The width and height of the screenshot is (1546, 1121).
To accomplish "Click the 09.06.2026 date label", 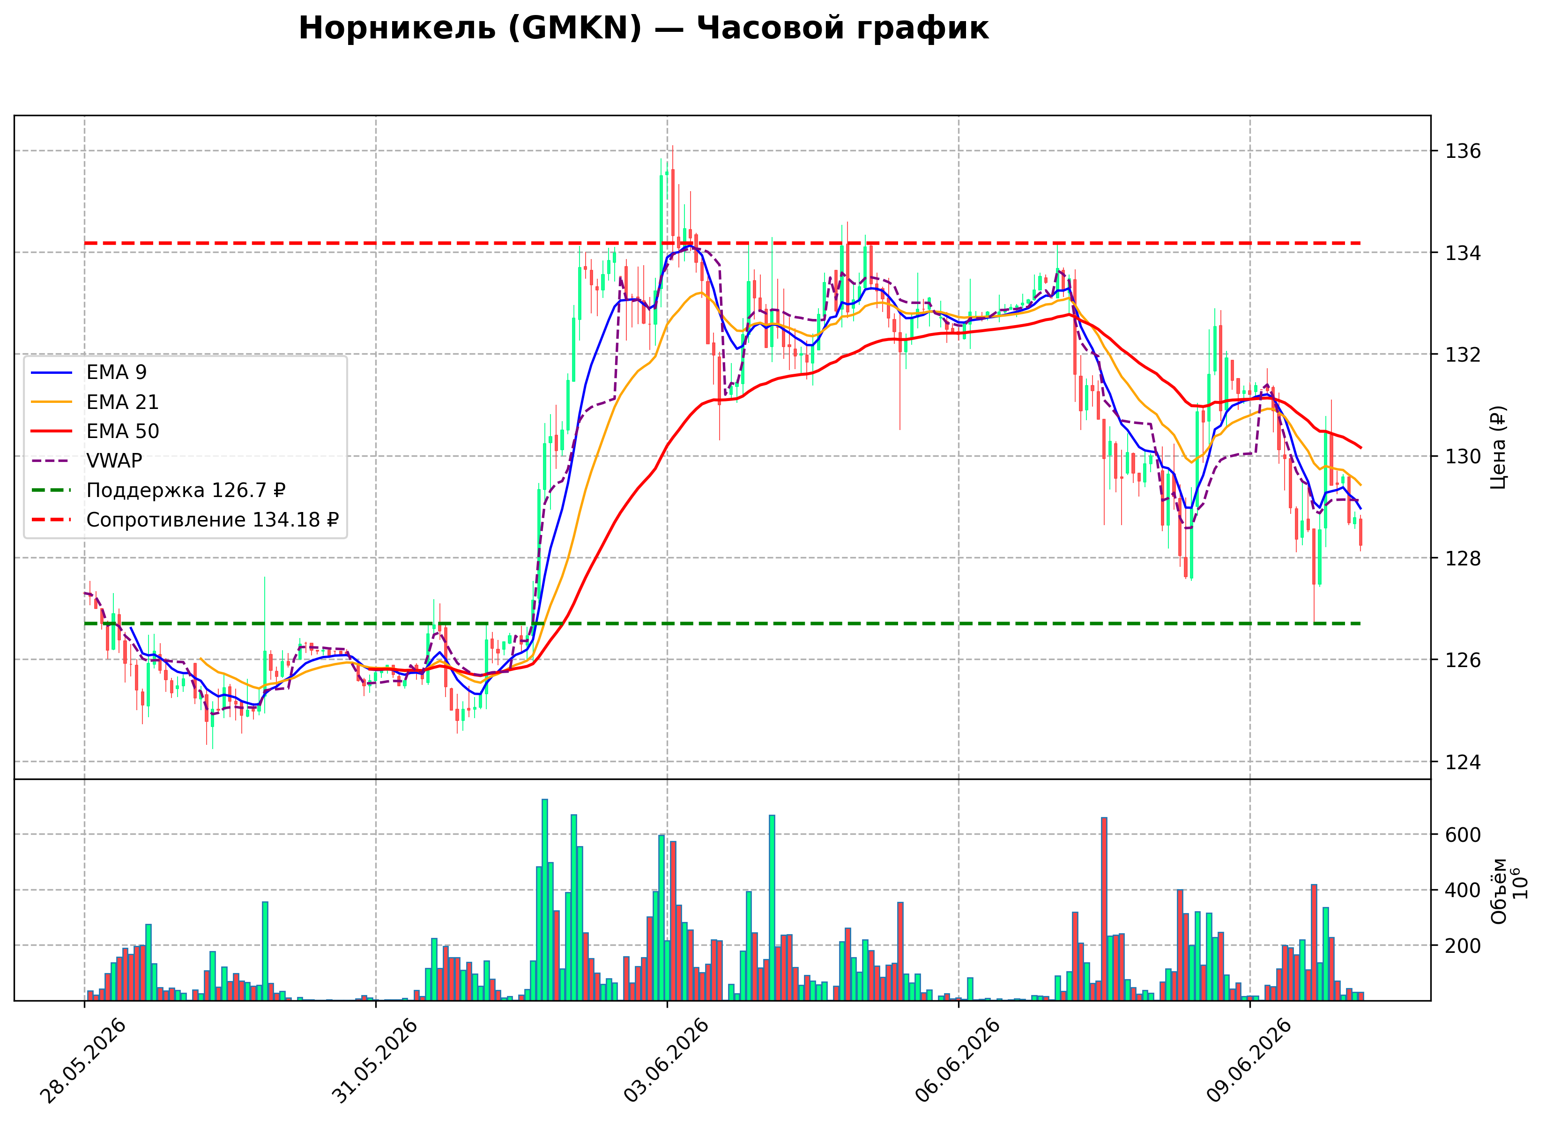I will pos(1249,1061).
